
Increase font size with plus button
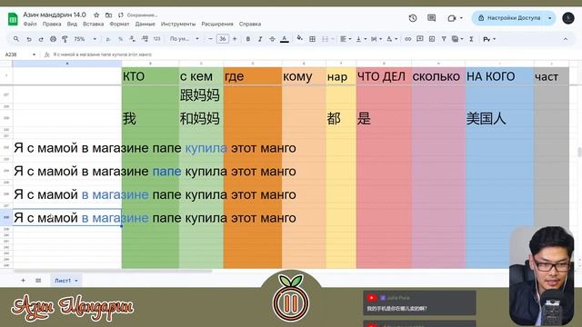235,39
